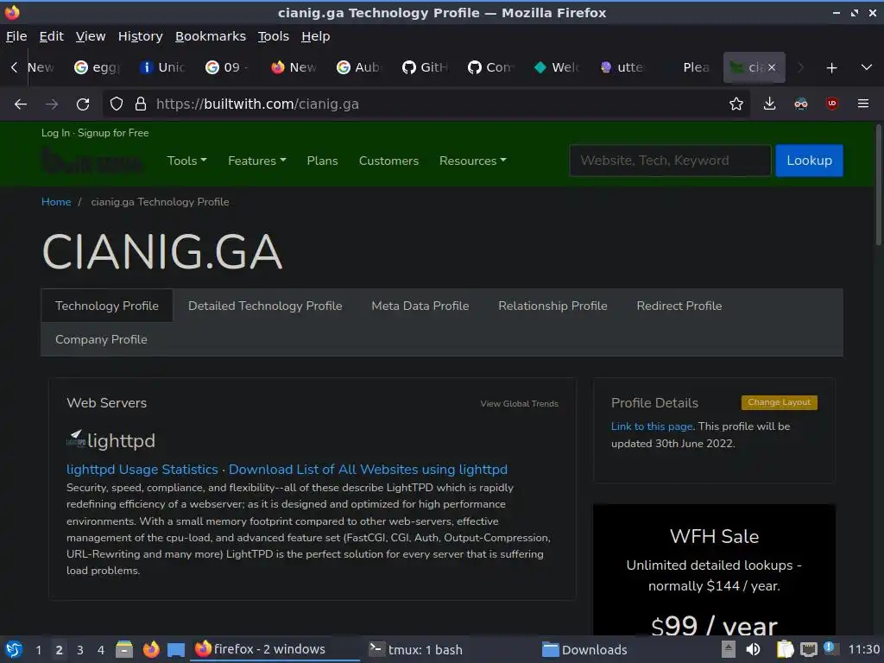The height and width of the screenshot is (663, 884).
Task: Open the Customers page link
Action: point(388,161)
